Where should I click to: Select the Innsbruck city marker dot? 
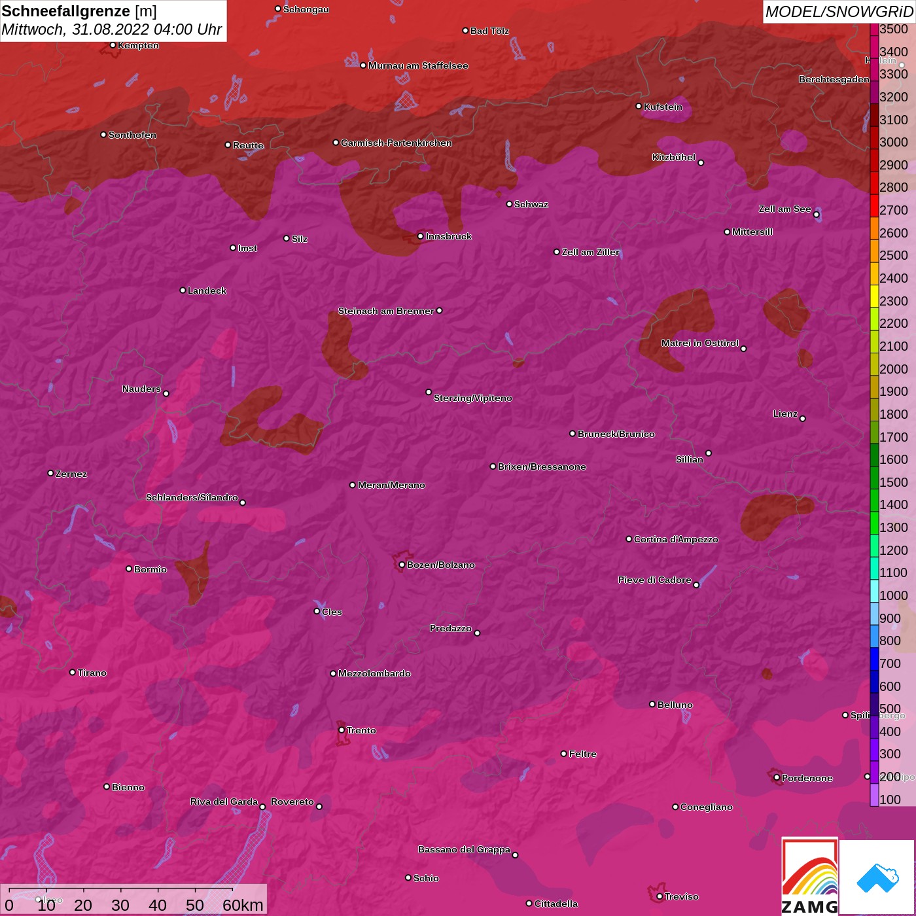point(420,236)
